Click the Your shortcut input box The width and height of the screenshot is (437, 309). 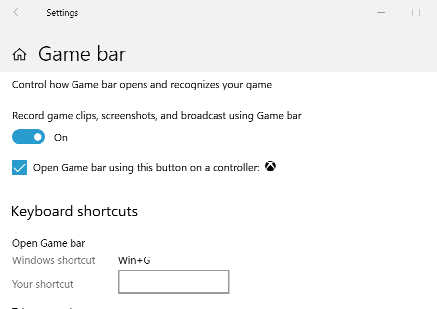coord(174,282)
